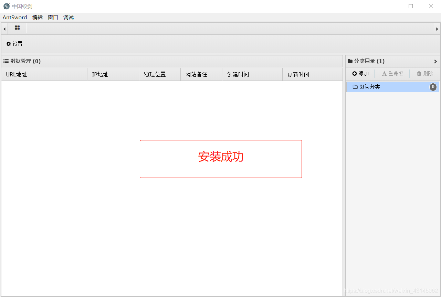Viewport: 441px width, 297px height.
Task: Click the 分类目录 folder icon
Action: point(350,61)
